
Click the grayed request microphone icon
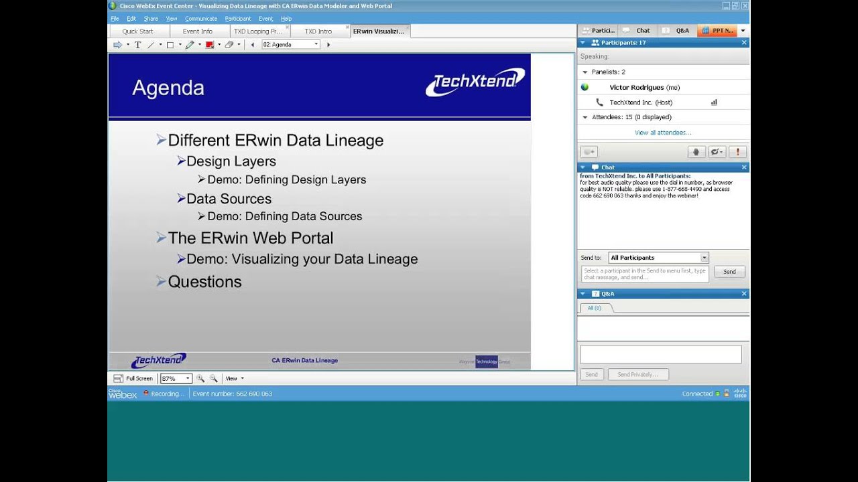(x=589, y=152)
